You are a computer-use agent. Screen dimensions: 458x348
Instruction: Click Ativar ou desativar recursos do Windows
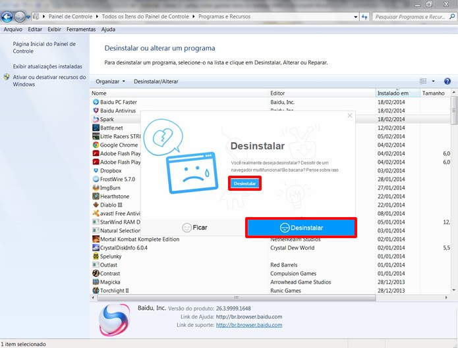click(49, 81)
